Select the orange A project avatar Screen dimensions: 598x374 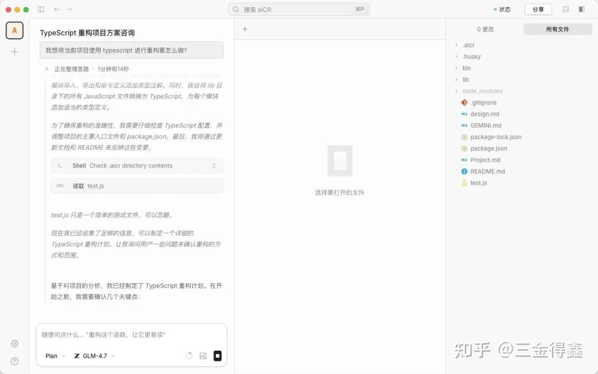tap(14, 30)
